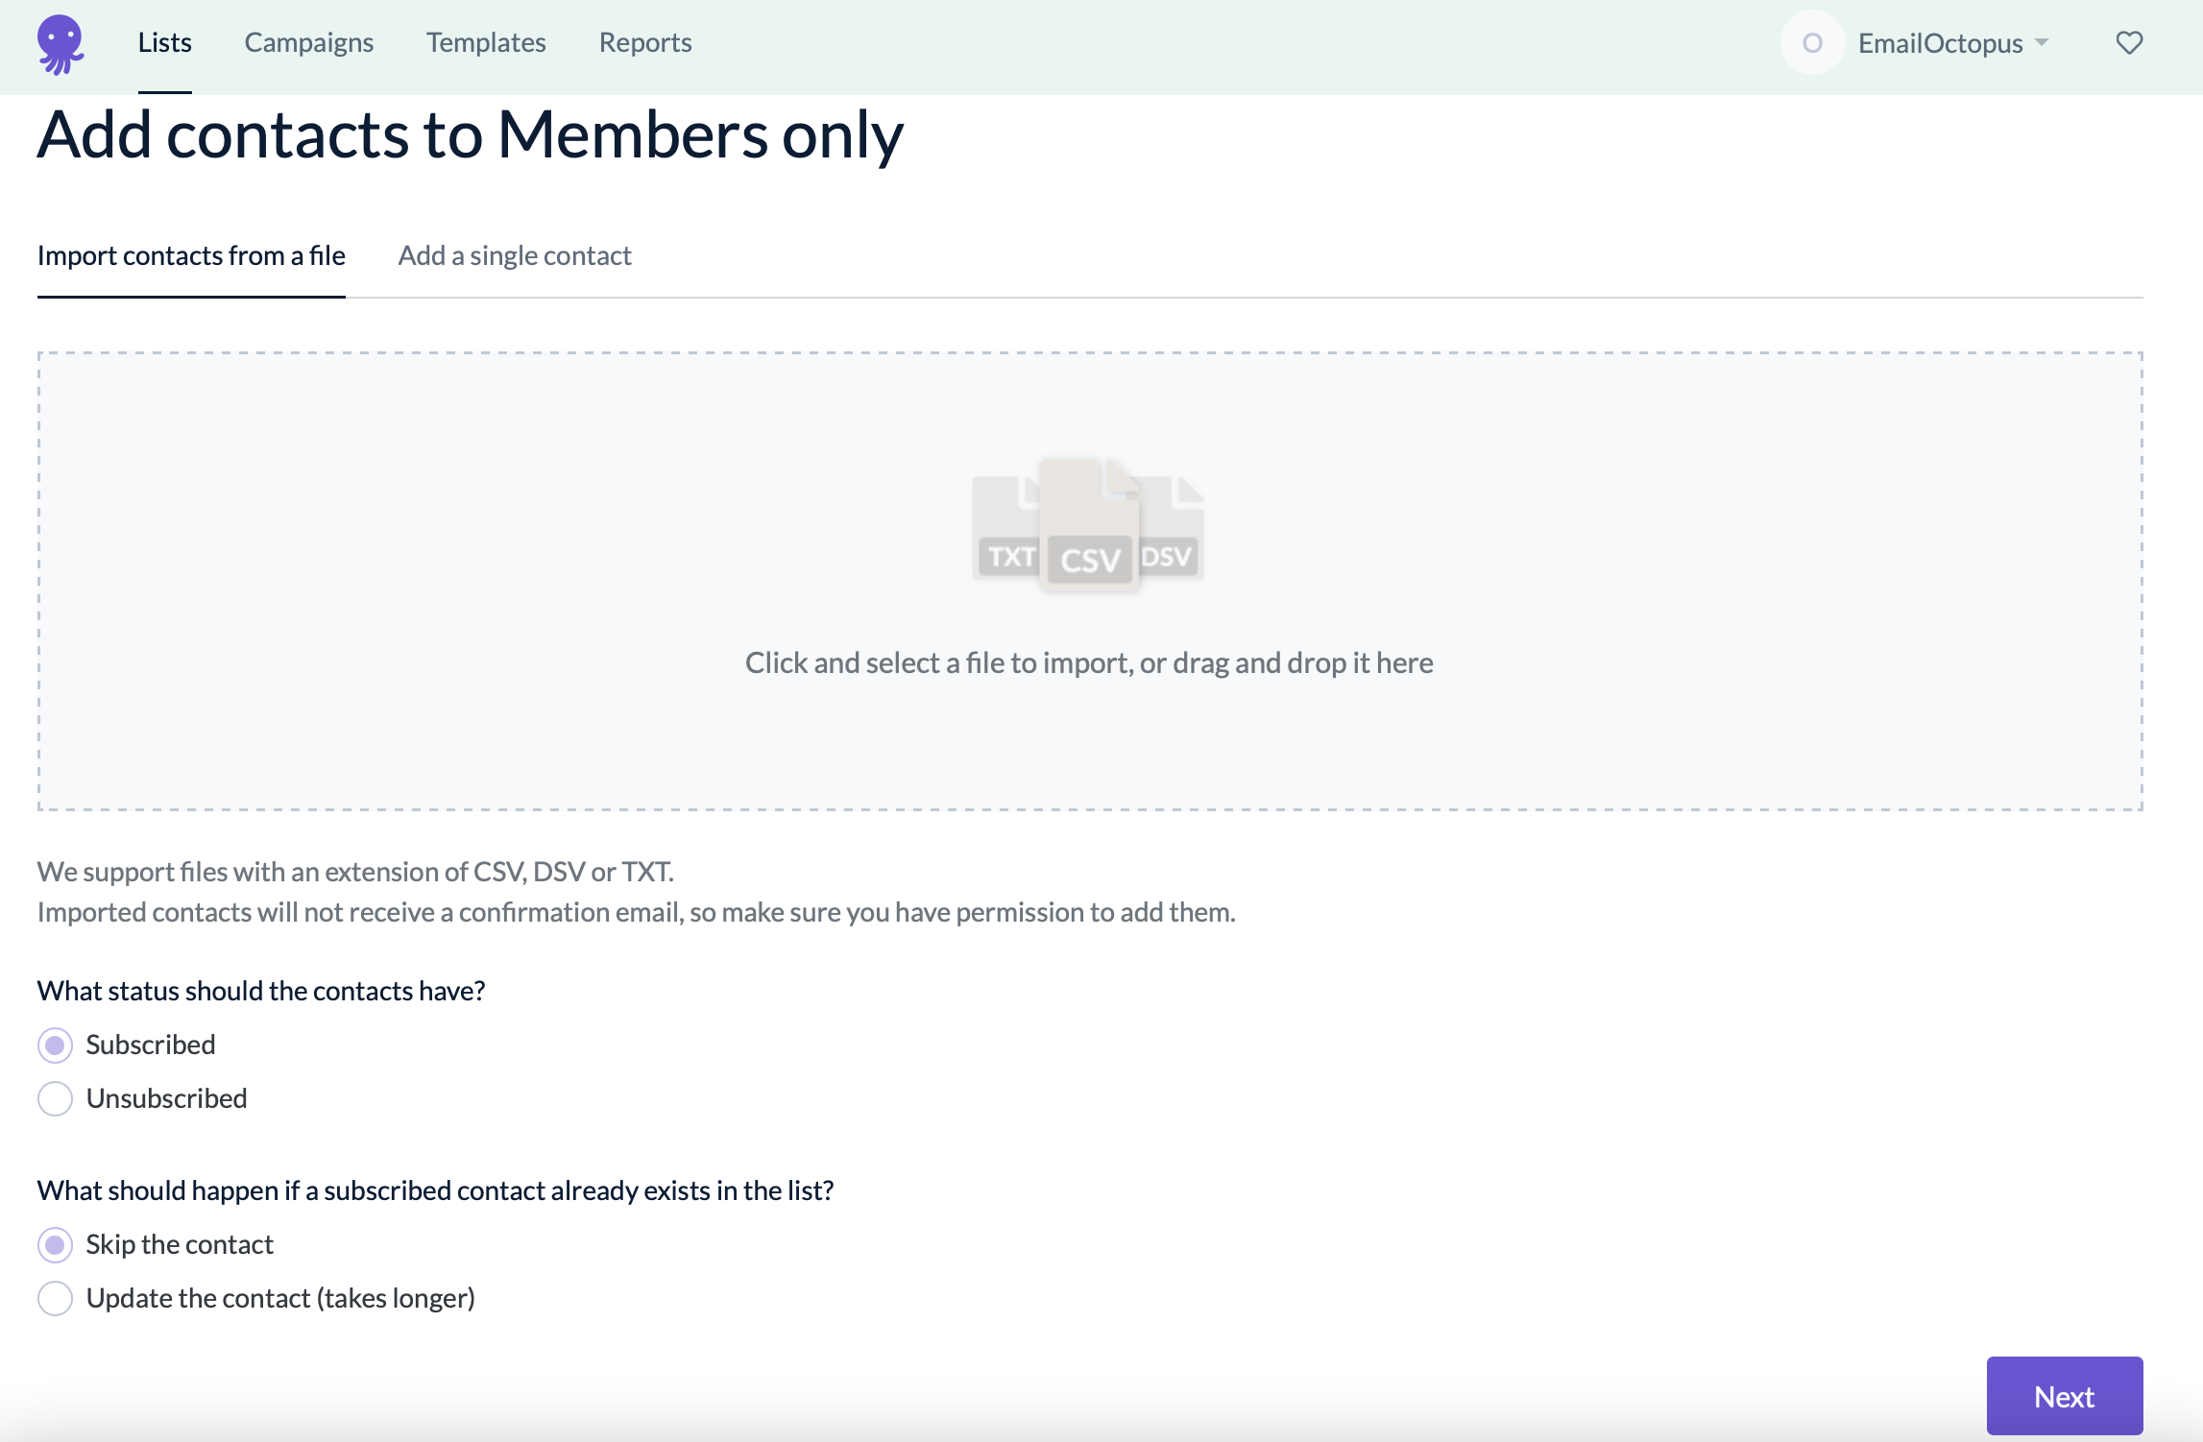Select the Unsubscribed status option

[x=56, y=1098]
